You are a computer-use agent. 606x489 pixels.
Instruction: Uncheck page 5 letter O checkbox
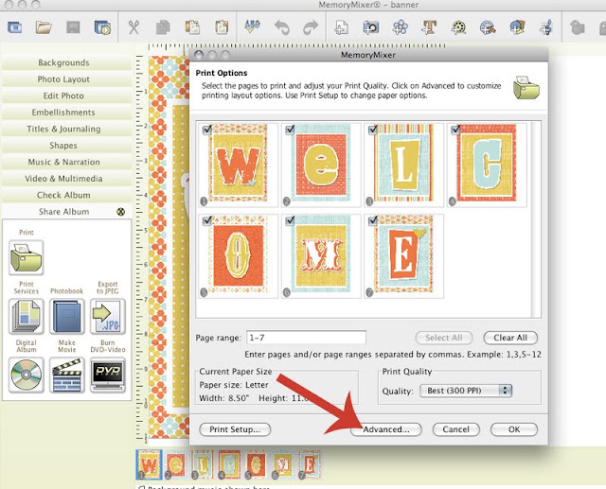[207, 220]
